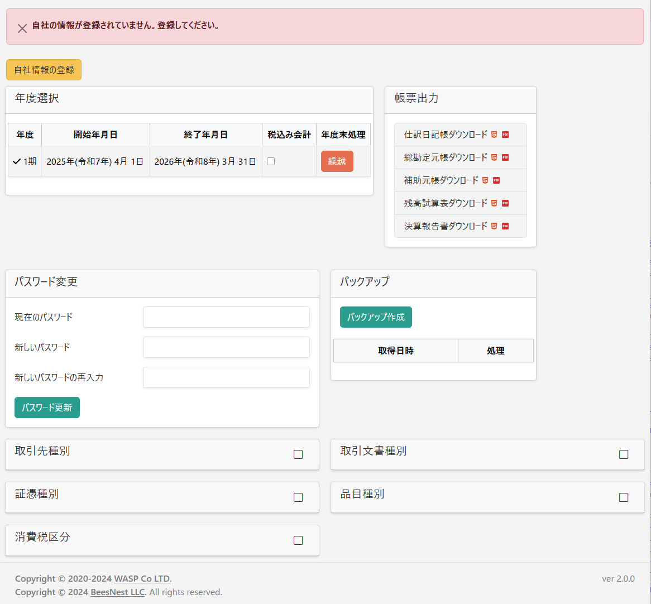Click PDF icon for 総勘定元帳ダウンロード
Viewport: 651px width, 604px height.
[x=505, y=157]
